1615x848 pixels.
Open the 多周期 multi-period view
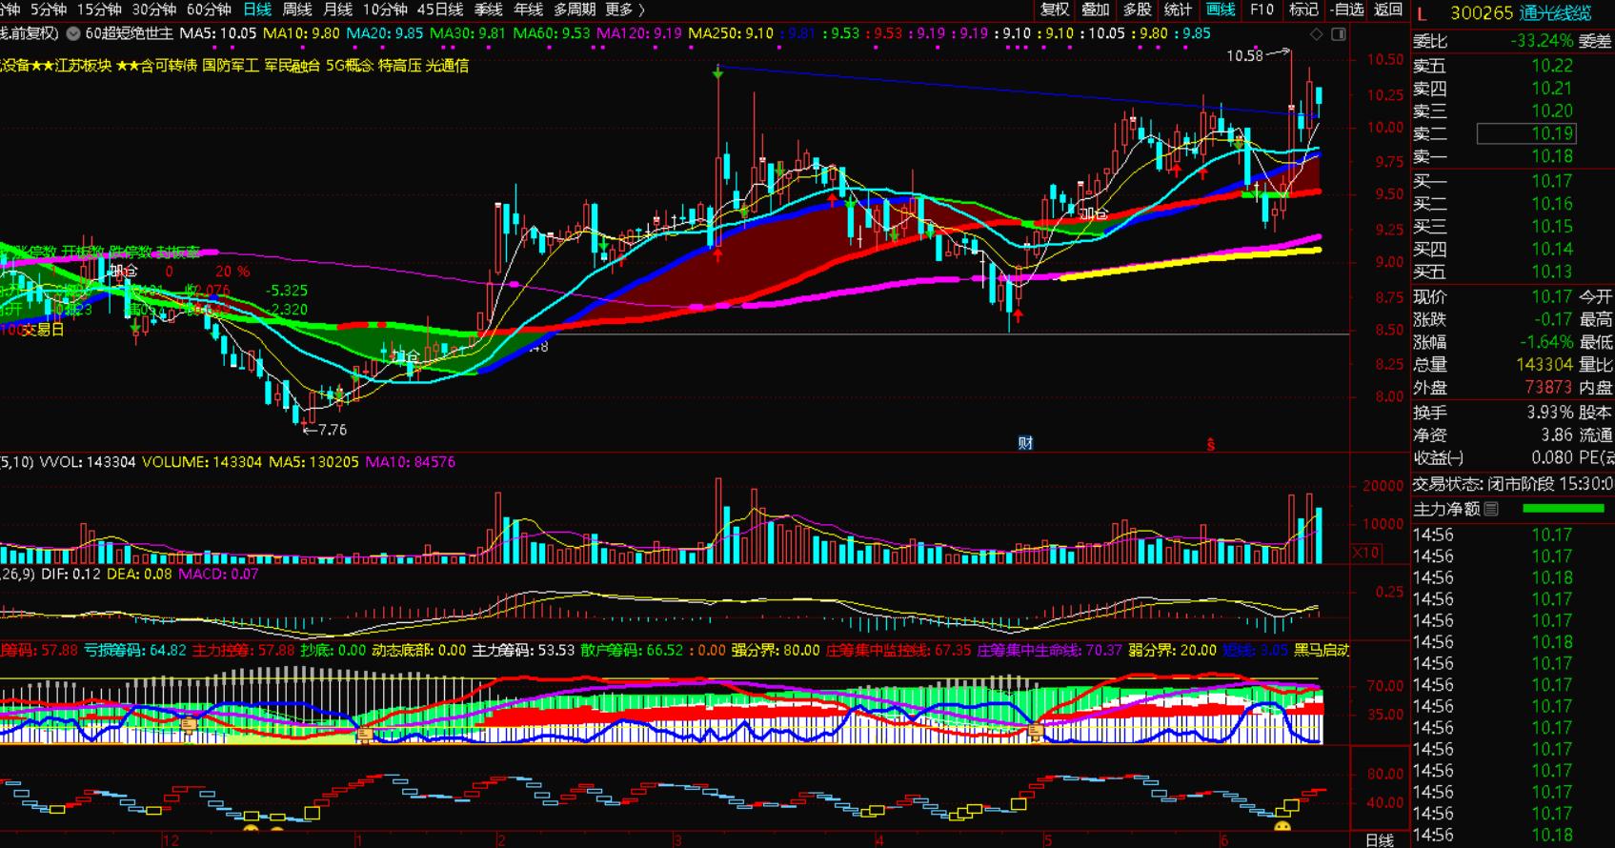(575, 10)
